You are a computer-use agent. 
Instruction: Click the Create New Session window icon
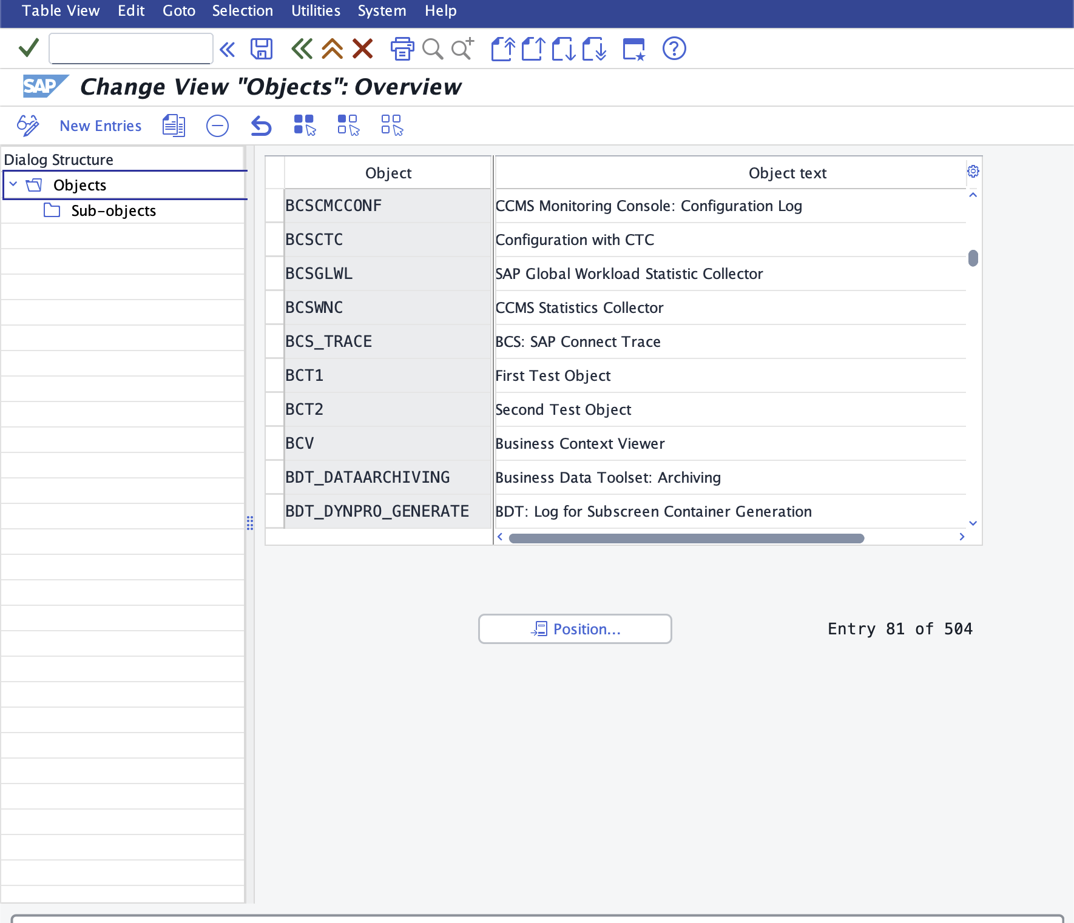click(634, 49)
